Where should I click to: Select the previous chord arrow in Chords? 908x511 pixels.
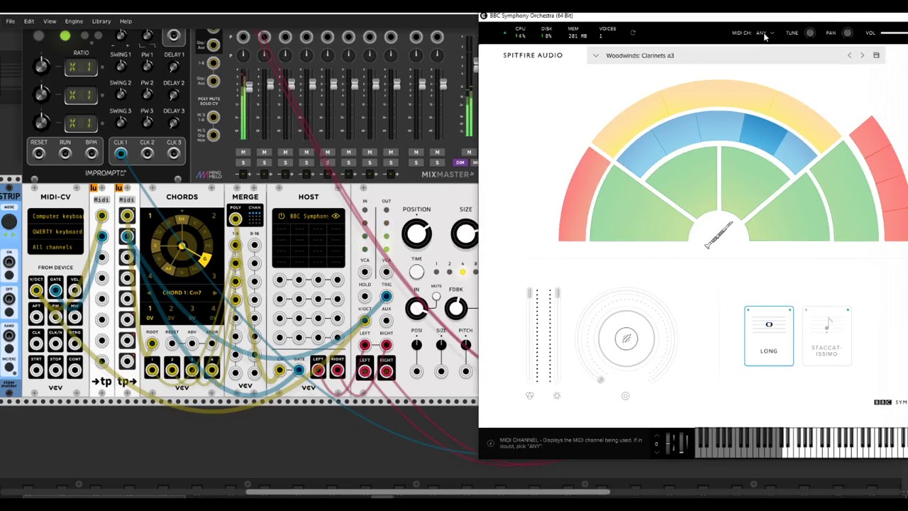tap(150, 292)
